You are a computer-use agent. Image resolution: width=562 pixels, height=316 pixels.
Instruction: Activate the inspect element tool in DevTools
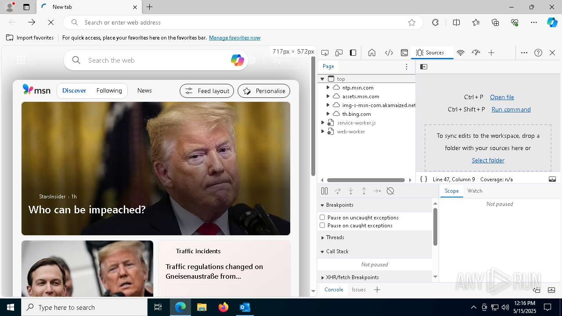click(x=325, y=53)
